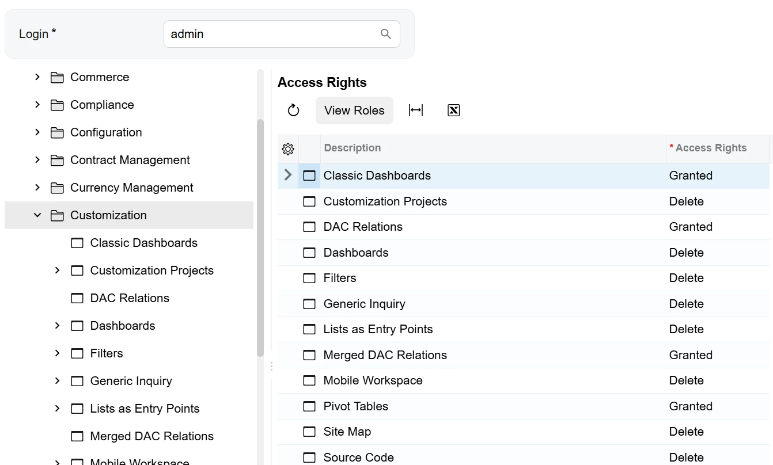Open Access Rights cell for Customization Projects
Image resolution: width=773 pixels, height=465 pixels.
[x=717, y=201]
